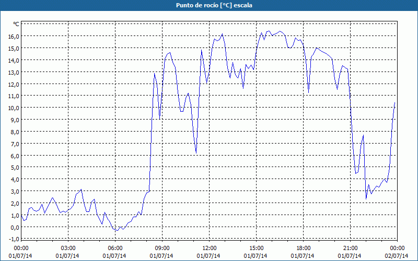The width and height of the screenshot is (418, 261).
Task: Select the '02/07/14' date label
Action: 397,256
